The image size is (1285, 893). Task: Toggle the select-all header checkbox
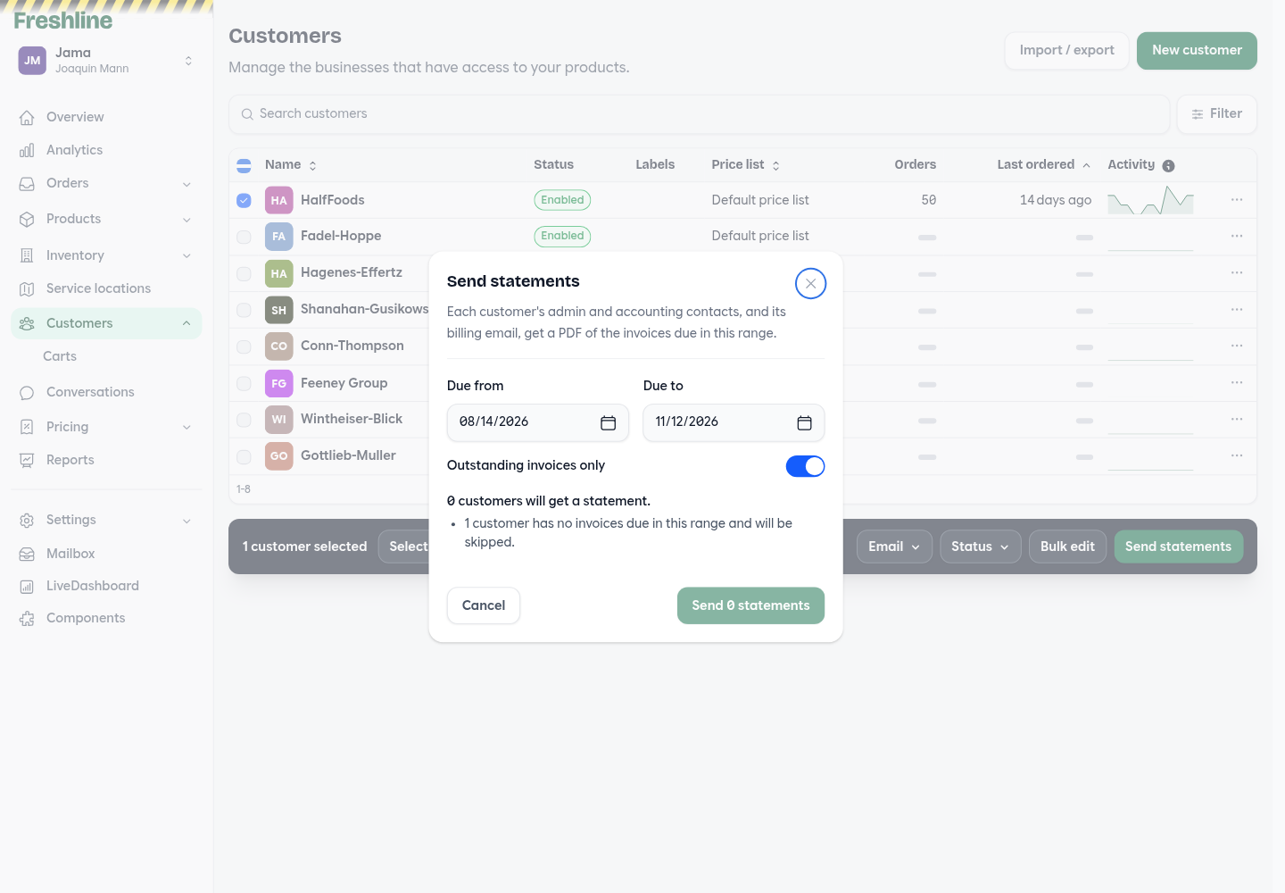tap(244, 165)
